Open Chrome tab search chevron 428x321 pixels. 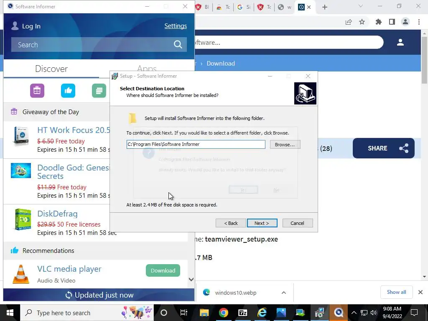361,6
